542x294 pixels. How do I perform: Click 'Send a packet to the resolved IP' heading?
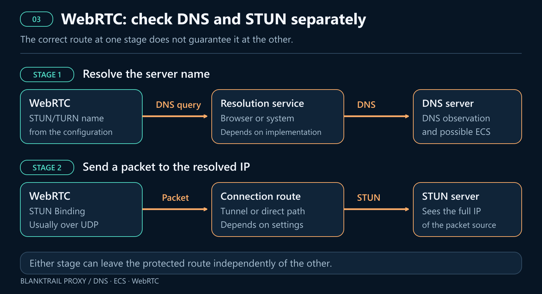coord(166,167)
